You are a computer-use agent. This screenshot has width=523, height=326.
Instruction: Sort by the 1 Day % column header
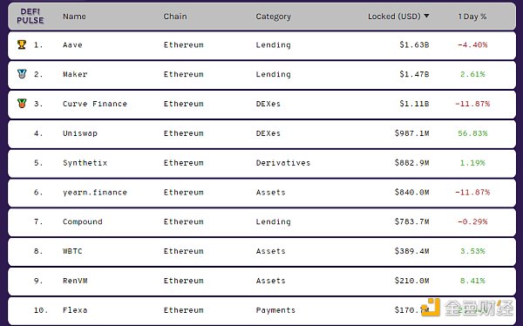472,17
